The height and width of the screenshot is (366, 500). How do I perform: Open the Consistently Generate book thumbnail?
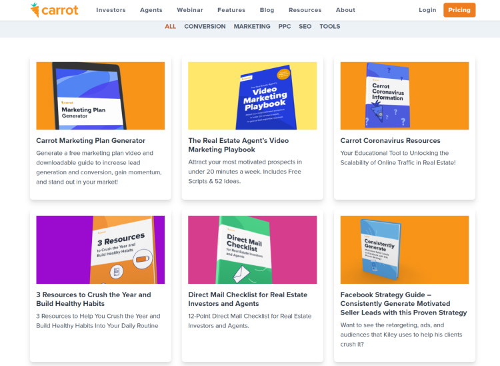point(405,250)
